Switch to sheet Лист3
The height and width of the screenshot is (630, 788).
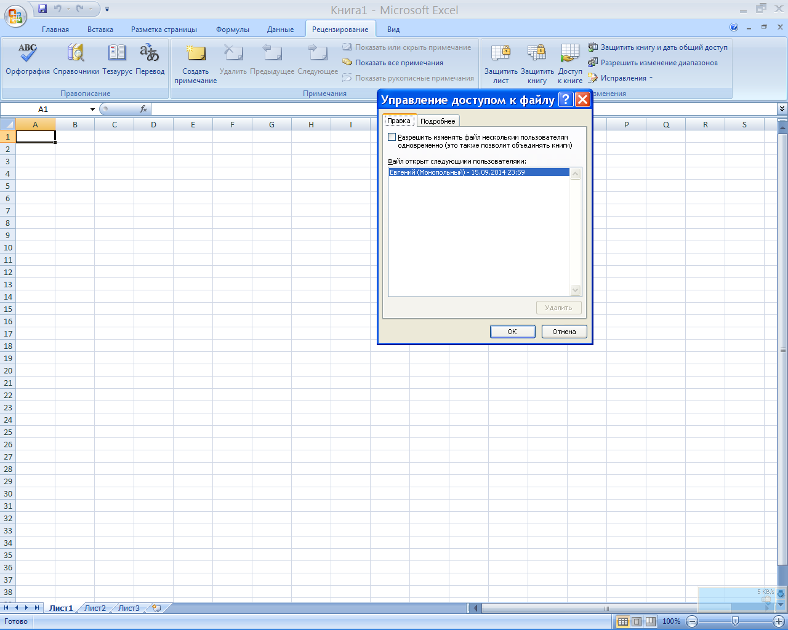coord(129,608)
